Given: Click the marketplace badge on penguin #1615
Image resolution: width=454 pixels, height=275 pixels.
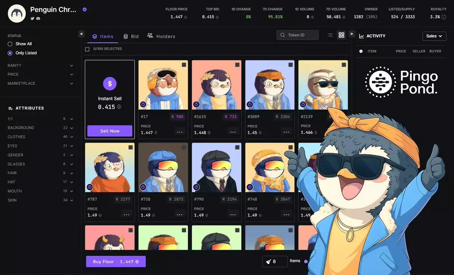Looking at the screenshot, I should (196, 104).
